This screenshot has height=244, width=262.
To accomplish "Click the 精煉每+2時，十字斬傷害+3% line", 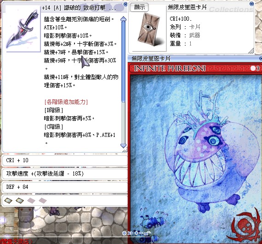I will (x=80, y=44).
